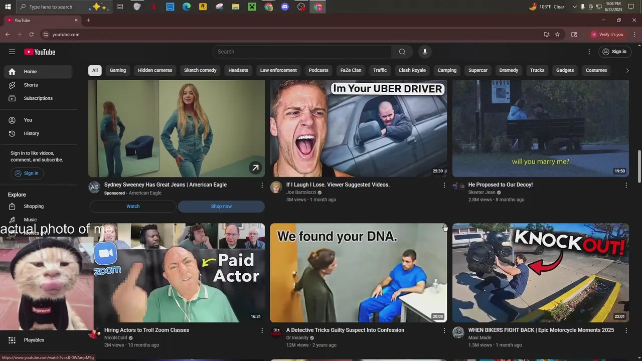
Task: Open the You section
Action: pos(38,120)
